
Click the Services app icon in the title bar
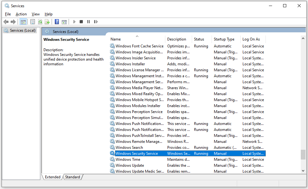pyautogui.click(x=7, y=6)
